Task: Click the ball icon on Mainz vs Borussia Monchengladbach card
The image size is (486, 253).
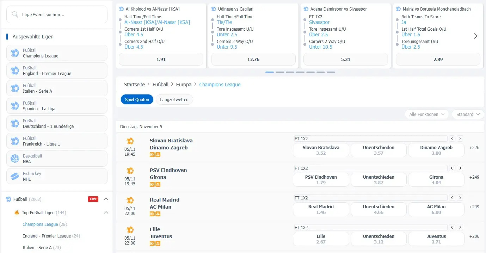Action: [x=399, y=9]
